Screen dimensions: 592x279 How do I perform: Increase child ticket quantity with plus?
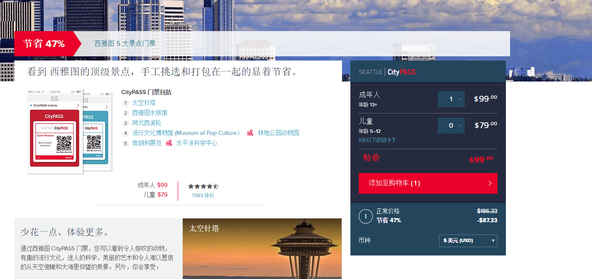click(460, 125)
